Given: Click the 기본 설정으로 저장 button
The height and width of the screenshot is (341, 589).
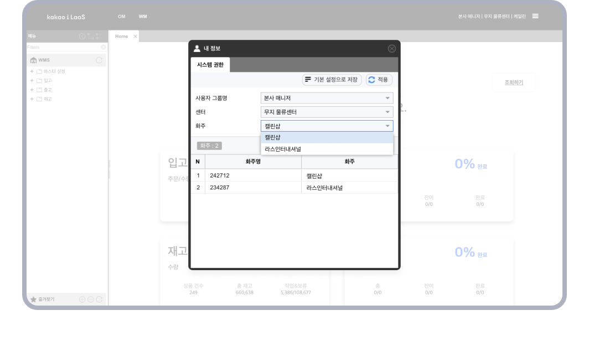Looking at the screenshot, I should (332, 80).
